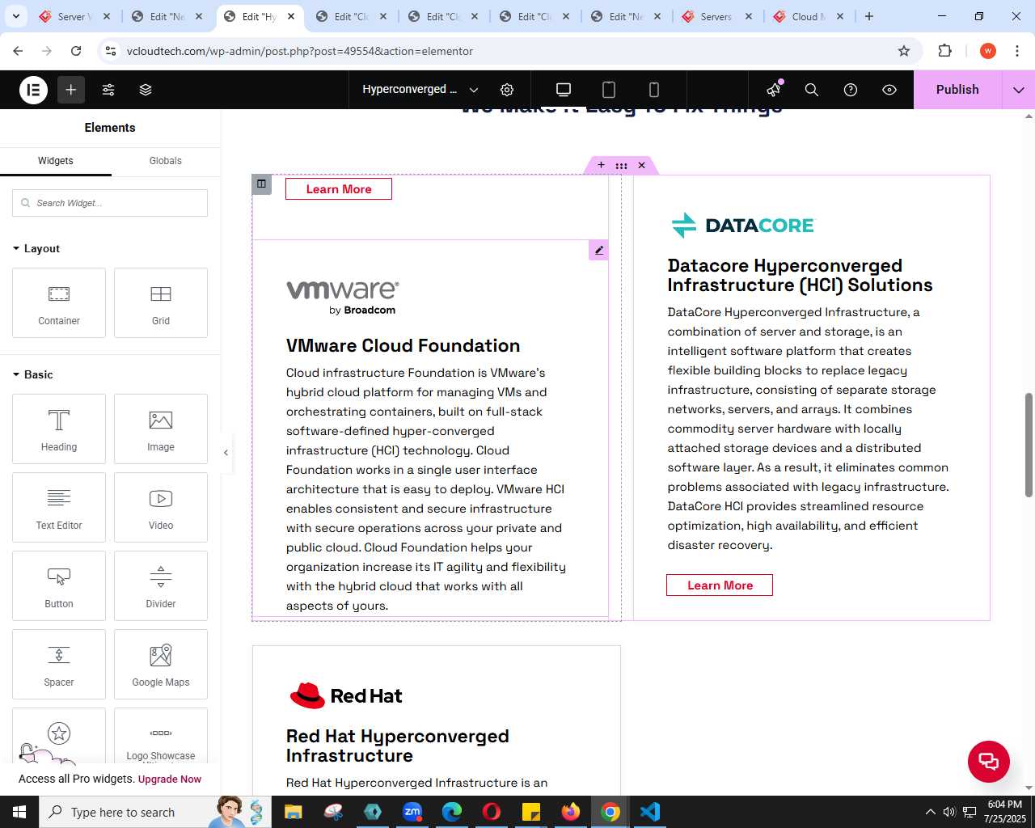The height and width of the screenshot is (828, 1035).
Task: Open Hyperconverged document dropdown
Action: pyautogui.click(x=420, y=90)
